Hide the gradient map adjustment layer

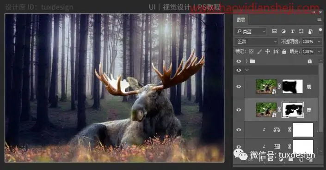239,146
